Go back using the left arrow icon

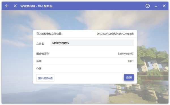[7, 6]
